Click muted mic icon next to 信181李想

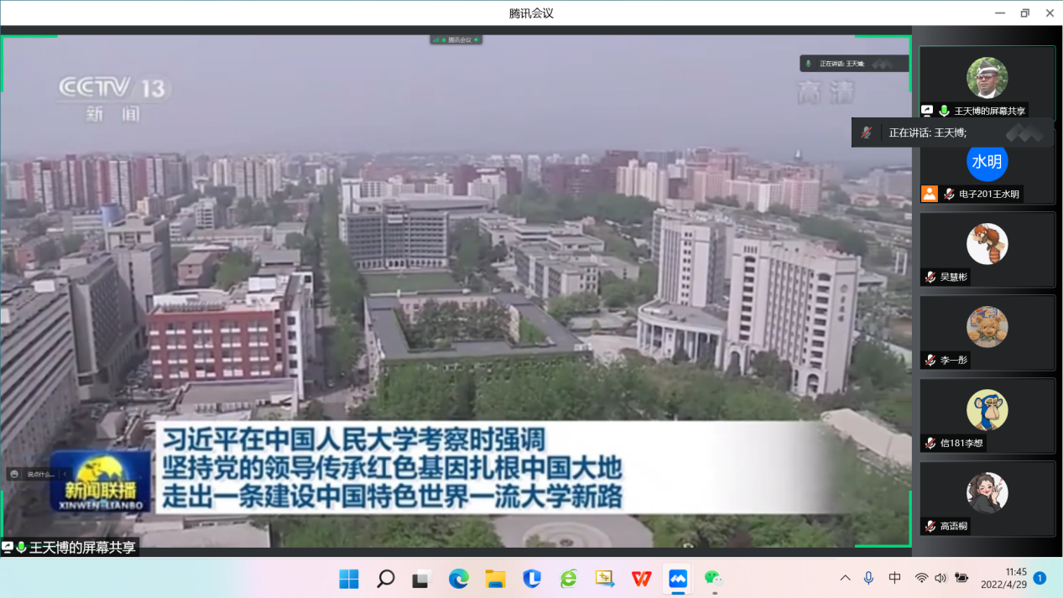click(x=930, y=443)
